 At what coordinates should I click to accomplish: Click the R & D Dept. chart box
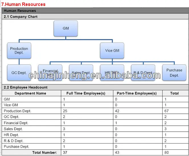(143, 73)
